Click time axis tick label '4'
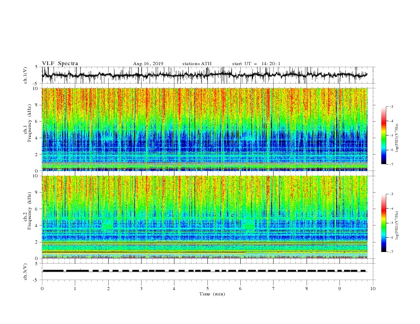Image resolution: width=420 pixels, height=324 pixels. click(x=174, y=289)
